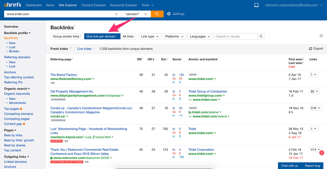Focus the Search in results field
327x169 pixels.
tap(236, 36)
